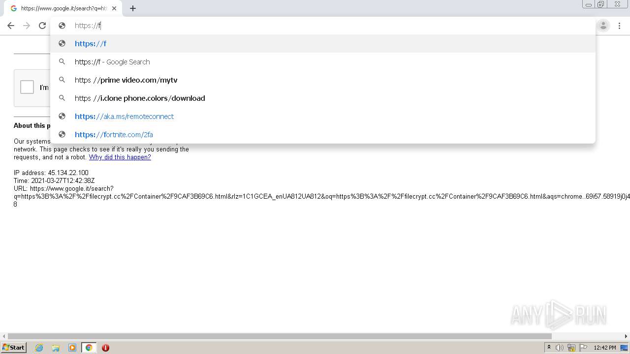The height and width of the screenshot is (354, 630).
Task: Open the volume speaker icon in the tray
Action: click(560, 348)
